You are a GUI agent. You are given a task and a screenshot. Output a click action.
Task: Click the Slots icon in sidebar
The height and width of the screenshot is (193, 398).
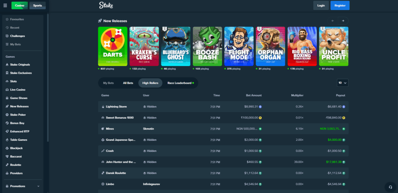pos(7,81)
